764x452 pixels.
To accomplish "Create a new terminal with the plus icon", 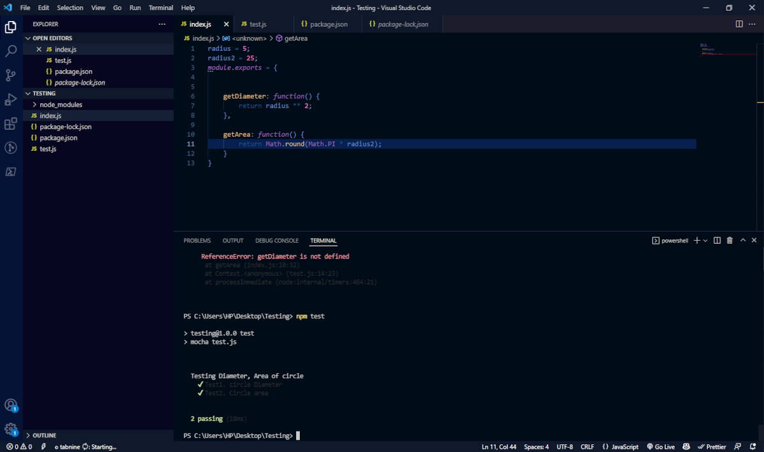I will 696,240.
